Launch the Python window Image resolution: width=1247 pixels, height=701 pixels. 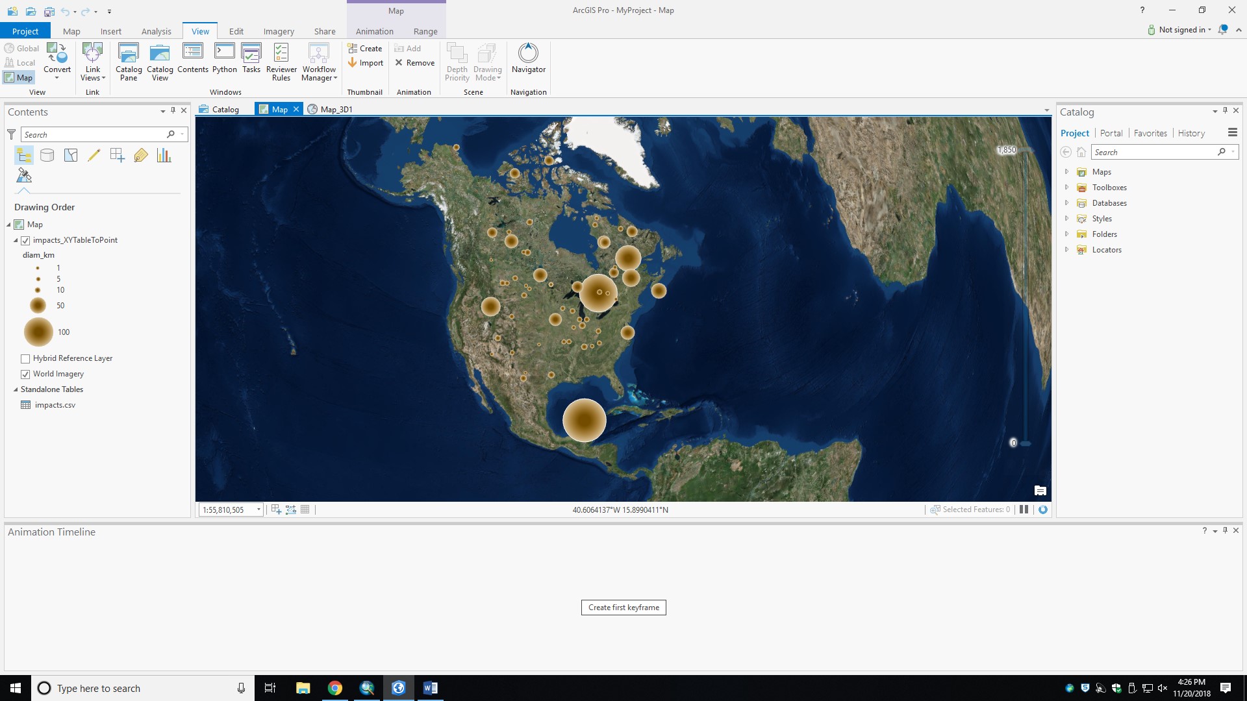point(224,62)
